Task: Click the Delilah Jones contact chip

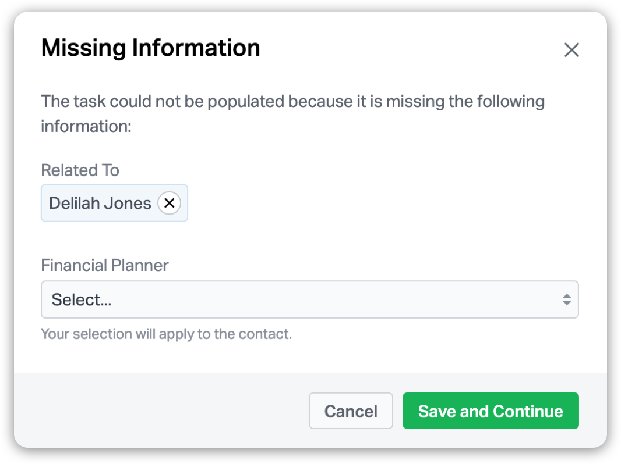Action: coord(100,203)
